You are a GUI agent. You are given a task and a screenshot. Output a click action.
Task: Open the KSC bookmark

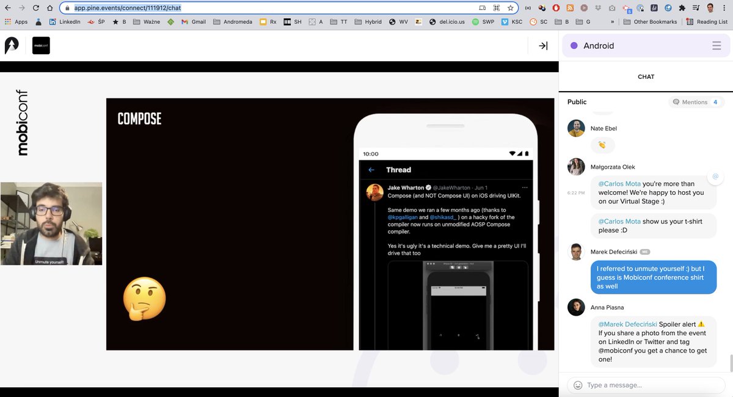(512, 21)
